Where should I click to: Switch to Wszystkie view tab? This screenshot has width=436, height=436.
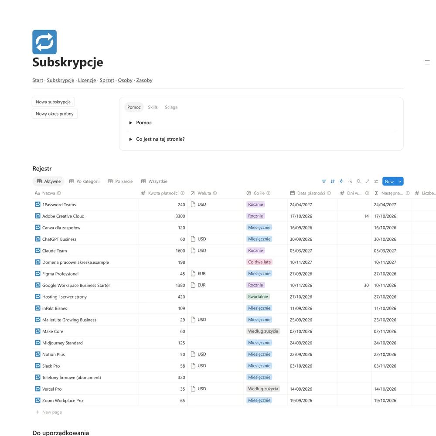pos(154,181)
